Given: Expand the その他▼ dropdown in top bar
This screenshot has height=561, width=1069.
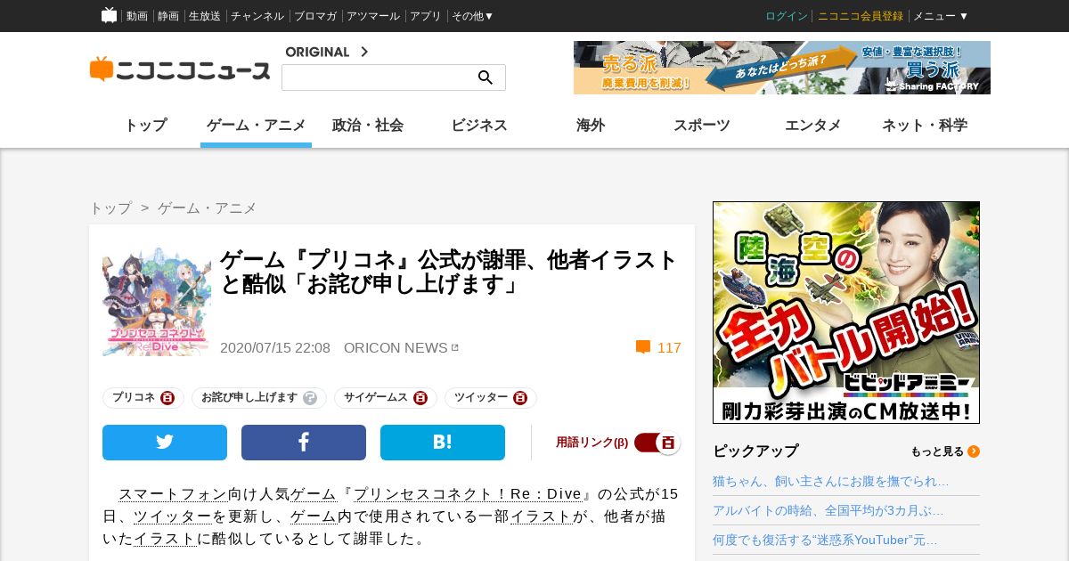Looking at the screenshot, I should click(x=473, y=16).
